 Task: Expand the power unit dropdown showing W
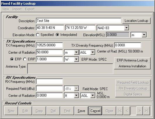[x=76, y=59]
